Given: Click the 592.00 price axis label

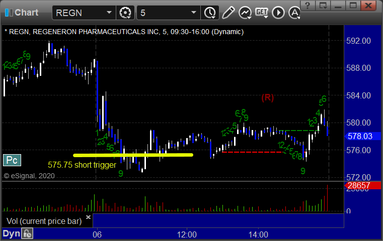Looking at the screenshot, I should 358,41.
